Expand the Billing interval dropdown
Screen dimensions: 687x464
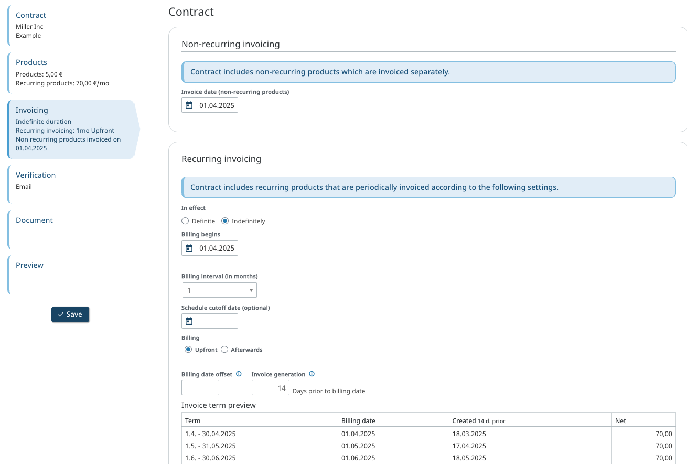tap(220, 290)
